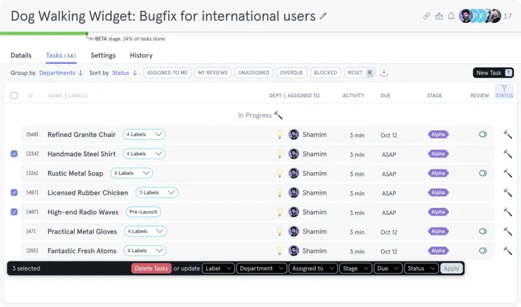Click hammer status icon for Handmade Steel Shirt
Image resolution: width=521 pixels, height=307 pixels.
pos(507,154)
